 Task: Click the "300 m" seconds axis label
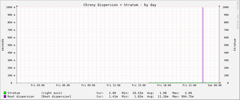click(x=11, y=60)
